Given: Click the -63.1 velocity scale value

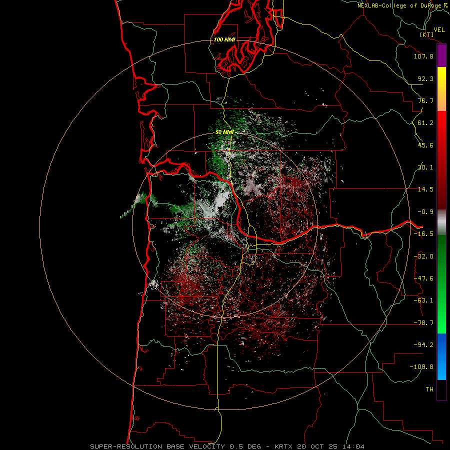Looking at the screenshot, I should (x=423, y=300).
